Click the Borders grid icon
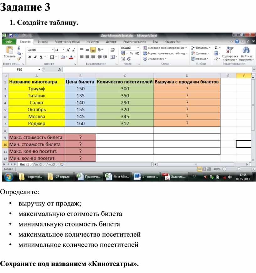256x273 pixels. 52,57
